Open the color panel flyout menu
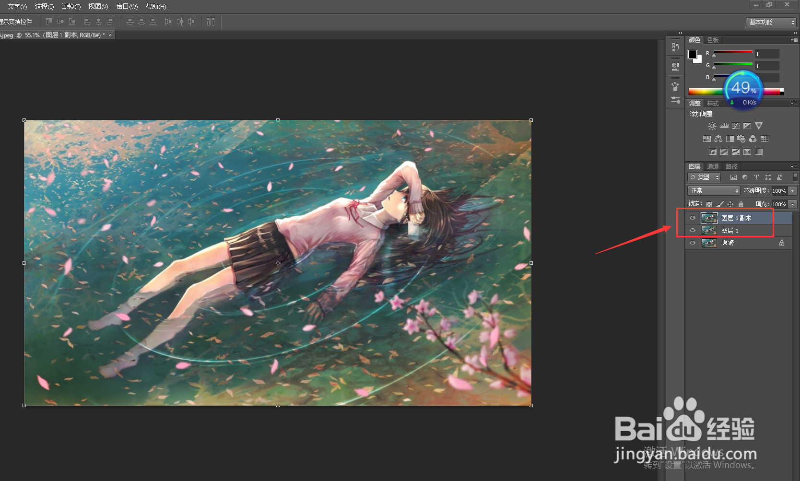800x481 pixels. click(794, 40)
